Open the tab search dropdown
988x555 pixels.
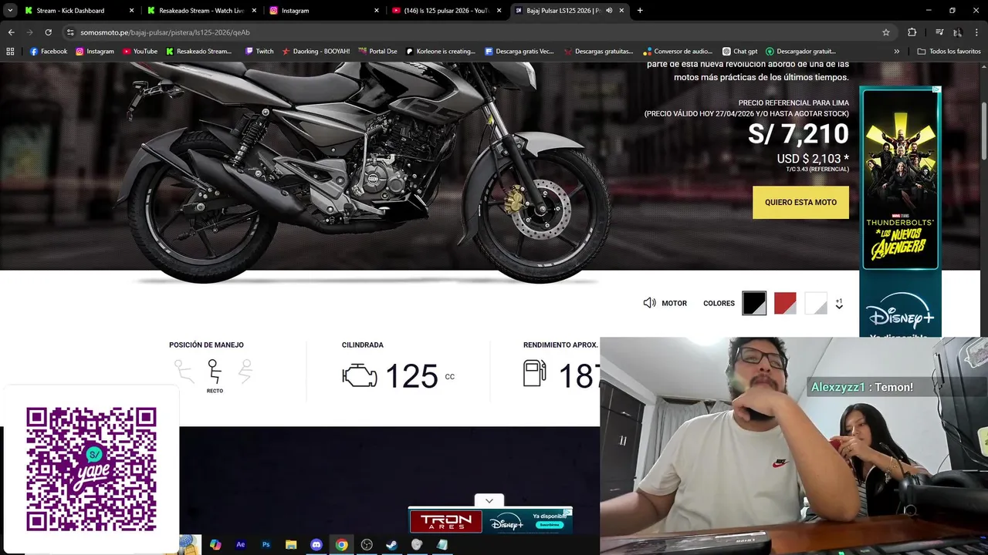[x=10, y=11]
